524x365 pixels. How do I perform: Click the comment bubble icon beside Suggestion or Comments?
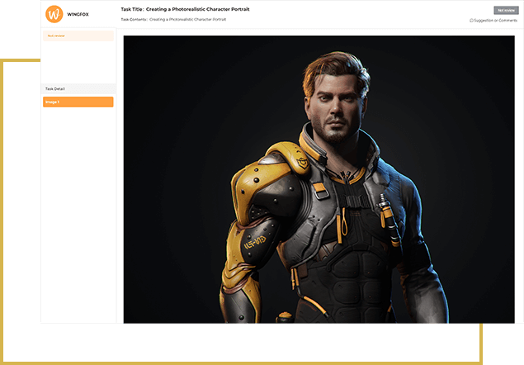471,21
